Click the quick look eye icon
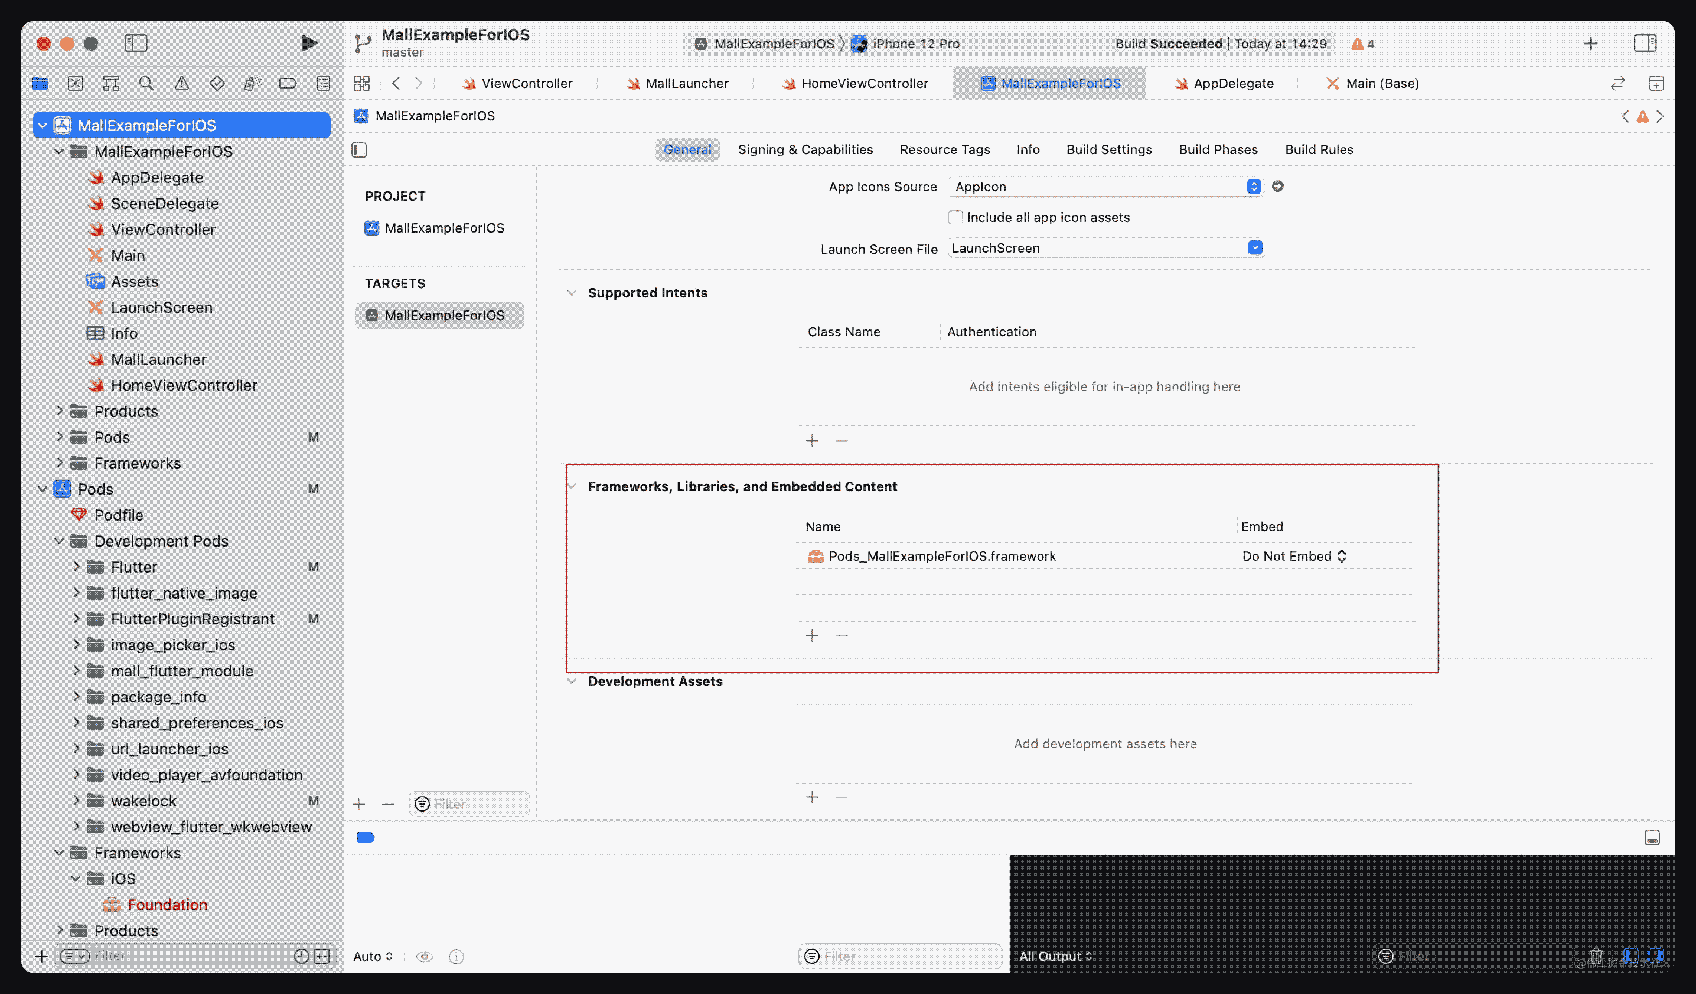This screenshot has height=994, width=1696. pos(425,956)
